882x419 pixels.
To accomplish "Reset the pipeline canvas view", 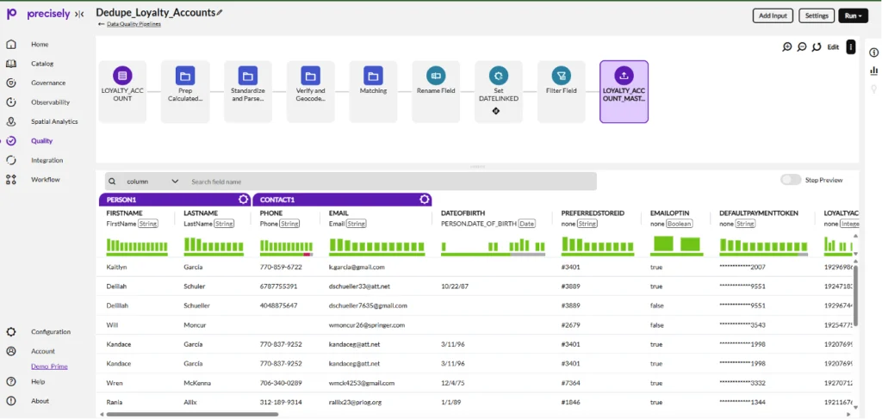I will pyautogui.click(x=817, y=47).
